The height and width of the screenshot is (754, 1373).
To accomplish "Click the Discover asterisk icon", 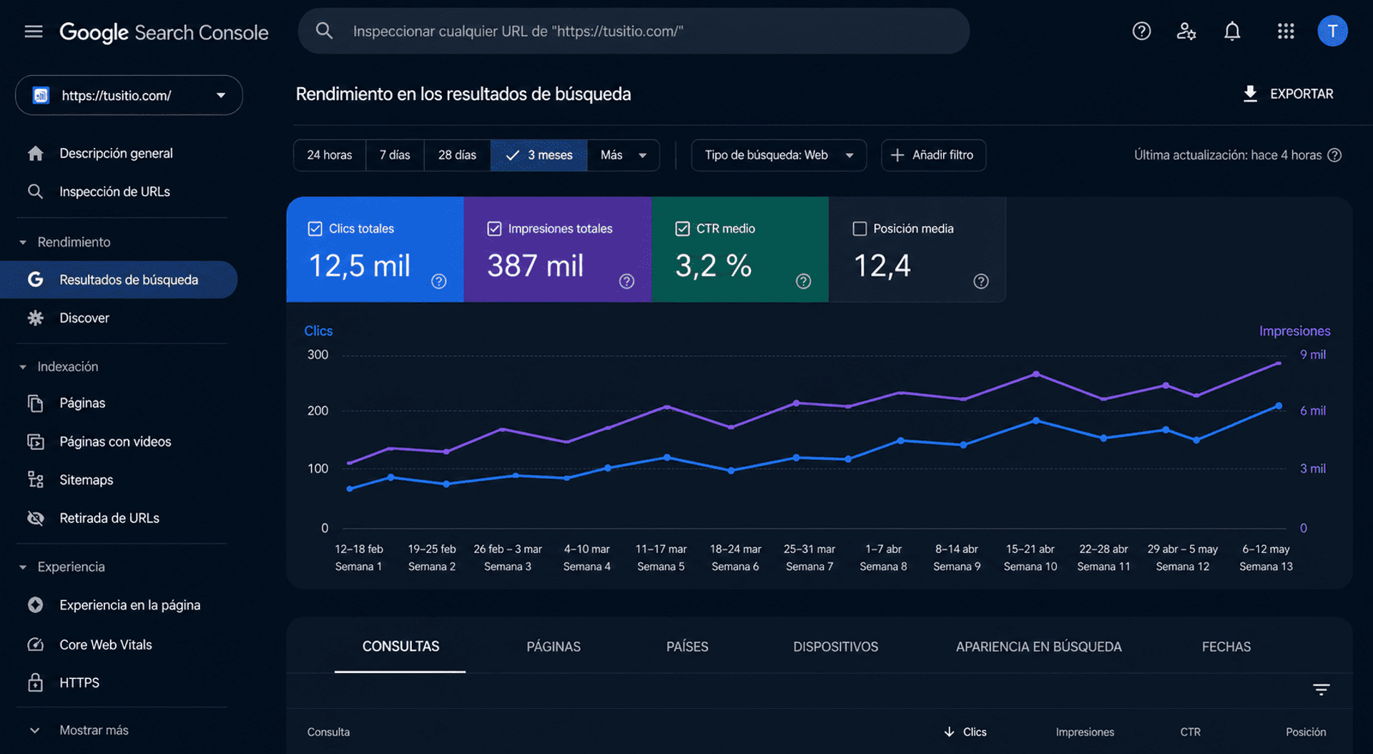I will [35, 318].
